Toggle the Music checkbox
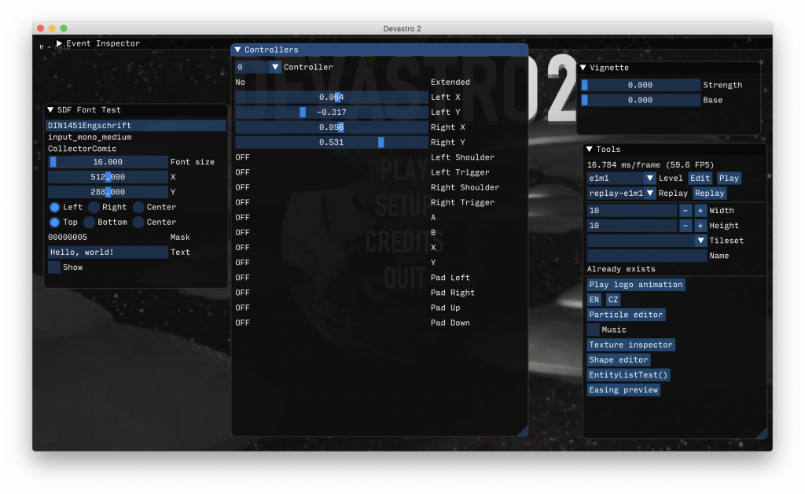The width and height of the screenshot is (805, 494). (593, 330)
